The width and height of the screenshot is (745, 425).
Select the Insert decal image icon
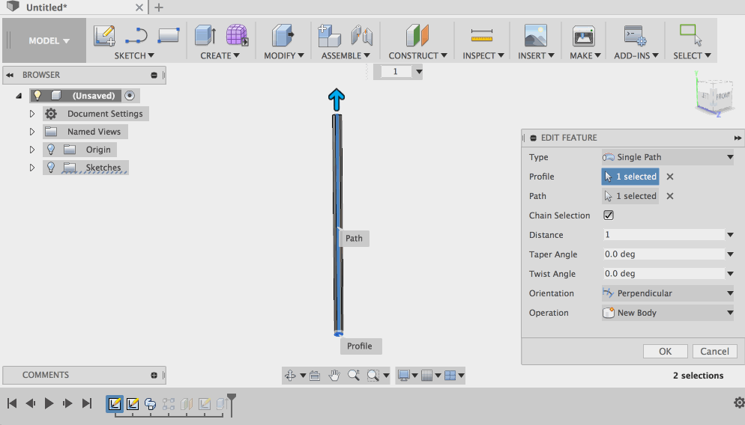point(535,35)
